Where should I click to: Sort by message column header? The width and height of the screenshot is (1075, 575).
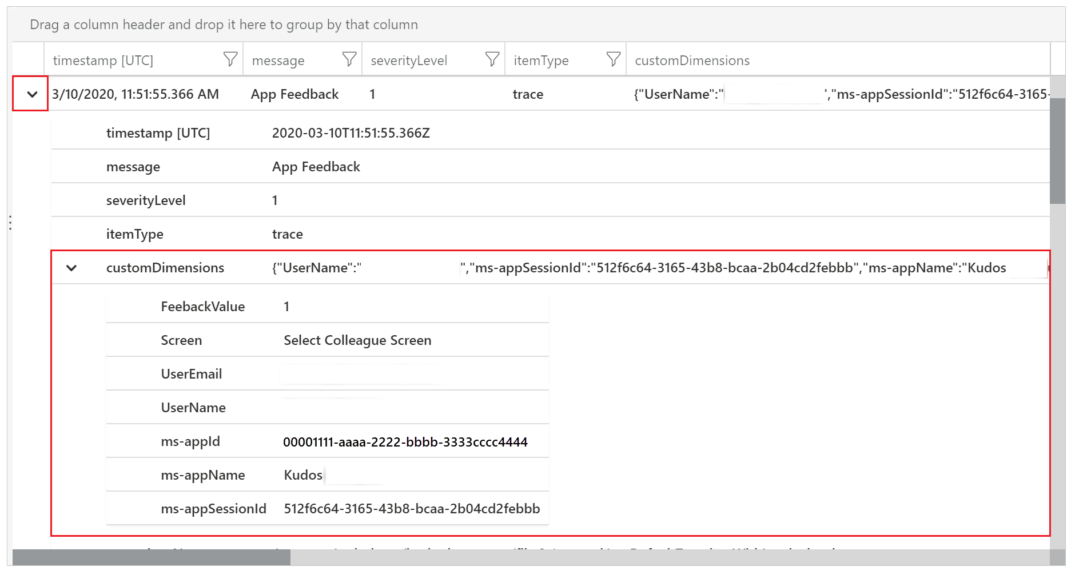point(278,61)
